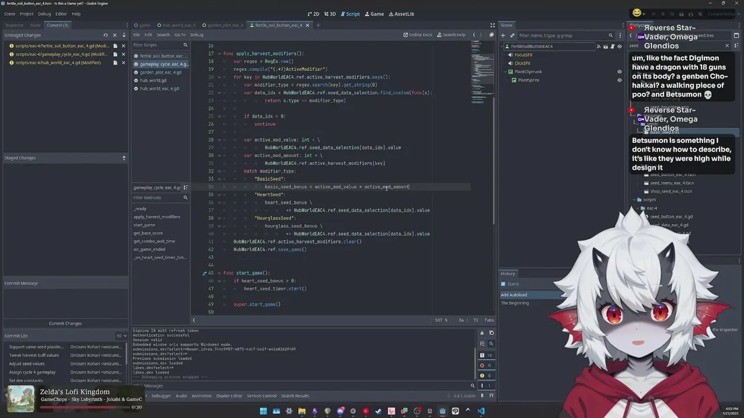Switch to Inspector dock tab
Image resolution: width=744 pixels, height=418 pixels.
(x=15, y=25)
